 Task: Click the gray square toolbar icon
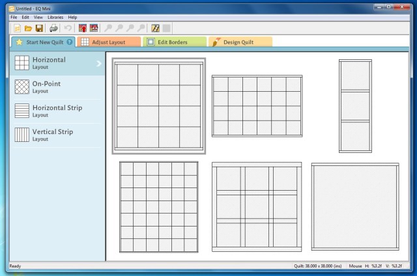[167, 28]
